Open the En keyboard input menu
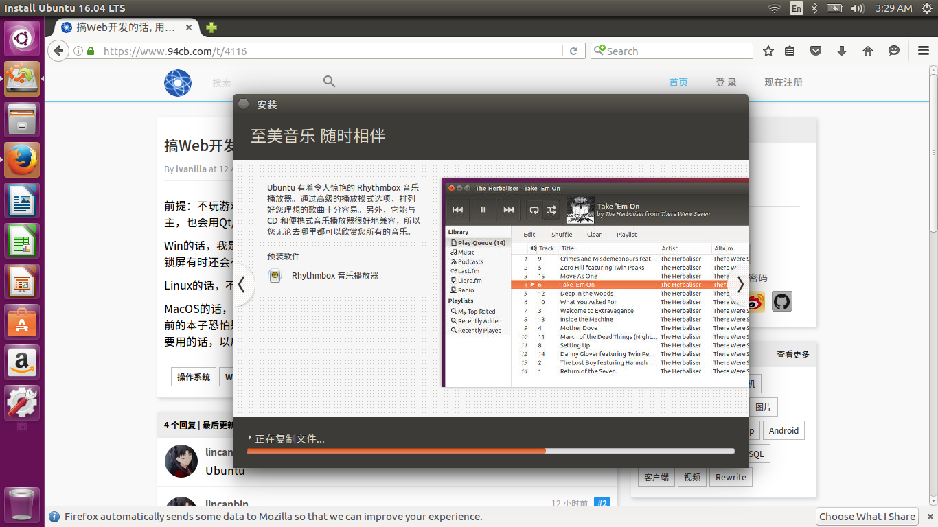 pyautogui.click(x=796, y=8)
